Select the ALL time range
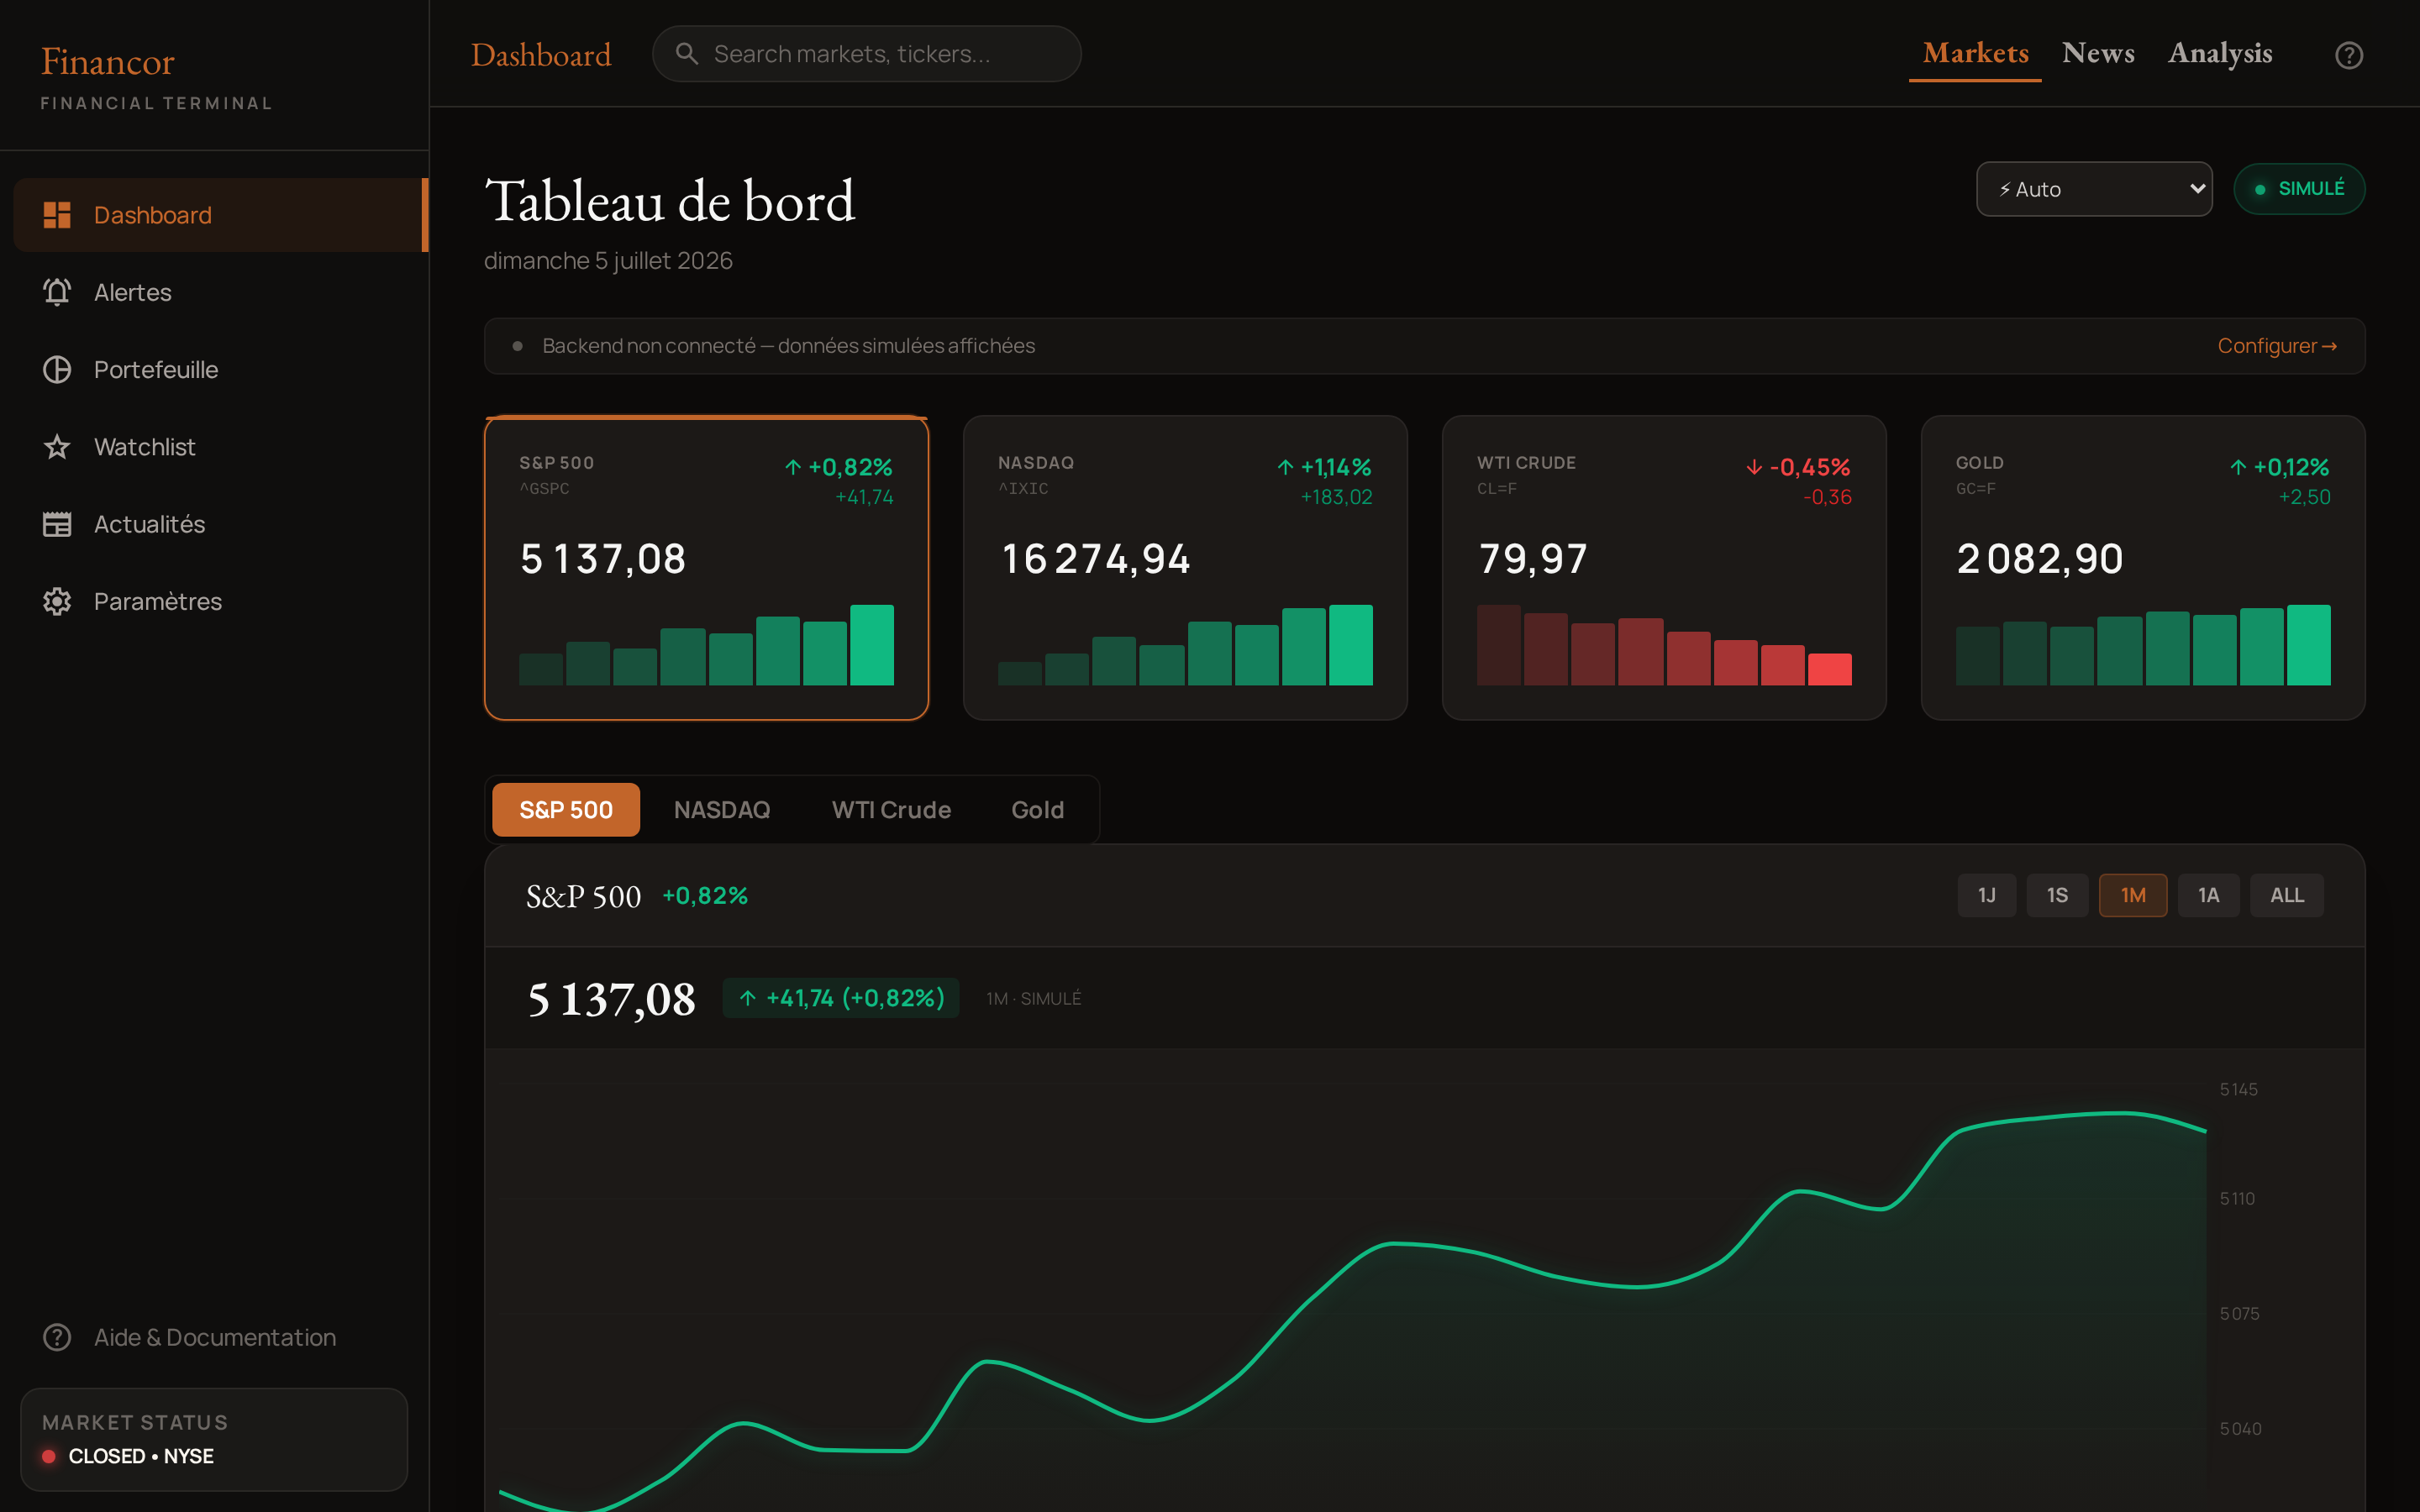Image resolution: width=2420 pixels, height=1512 pixels. pos(2287,895)
